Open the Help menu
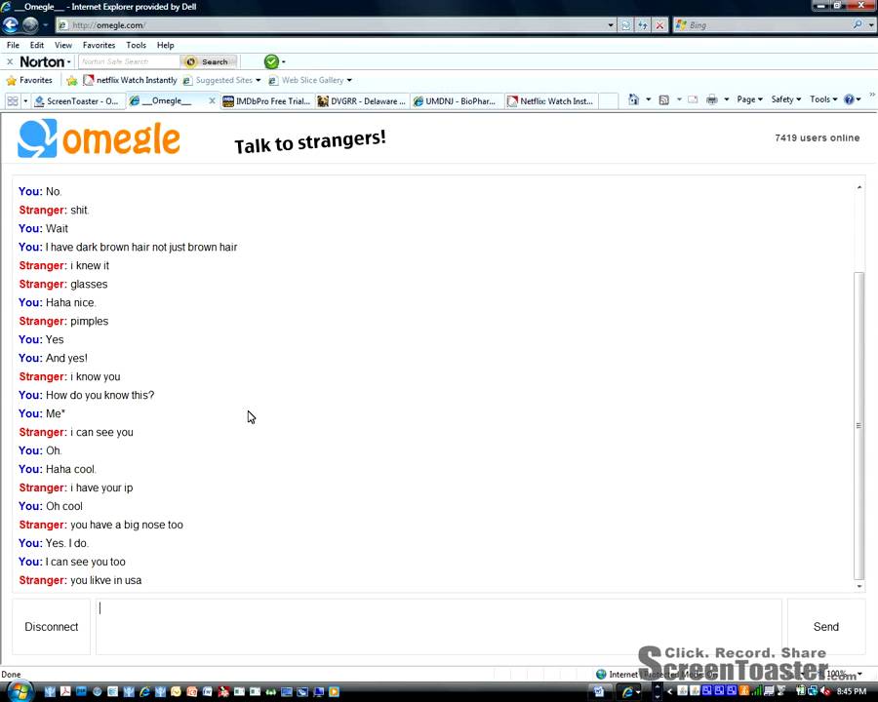Viewport: 878px width, 702px height. (x=165, y=45)
